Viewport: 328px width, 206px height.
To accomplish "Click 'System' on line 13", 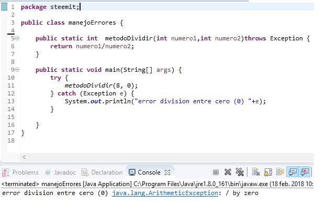I will pyautogui.click(x=76, y=102).
